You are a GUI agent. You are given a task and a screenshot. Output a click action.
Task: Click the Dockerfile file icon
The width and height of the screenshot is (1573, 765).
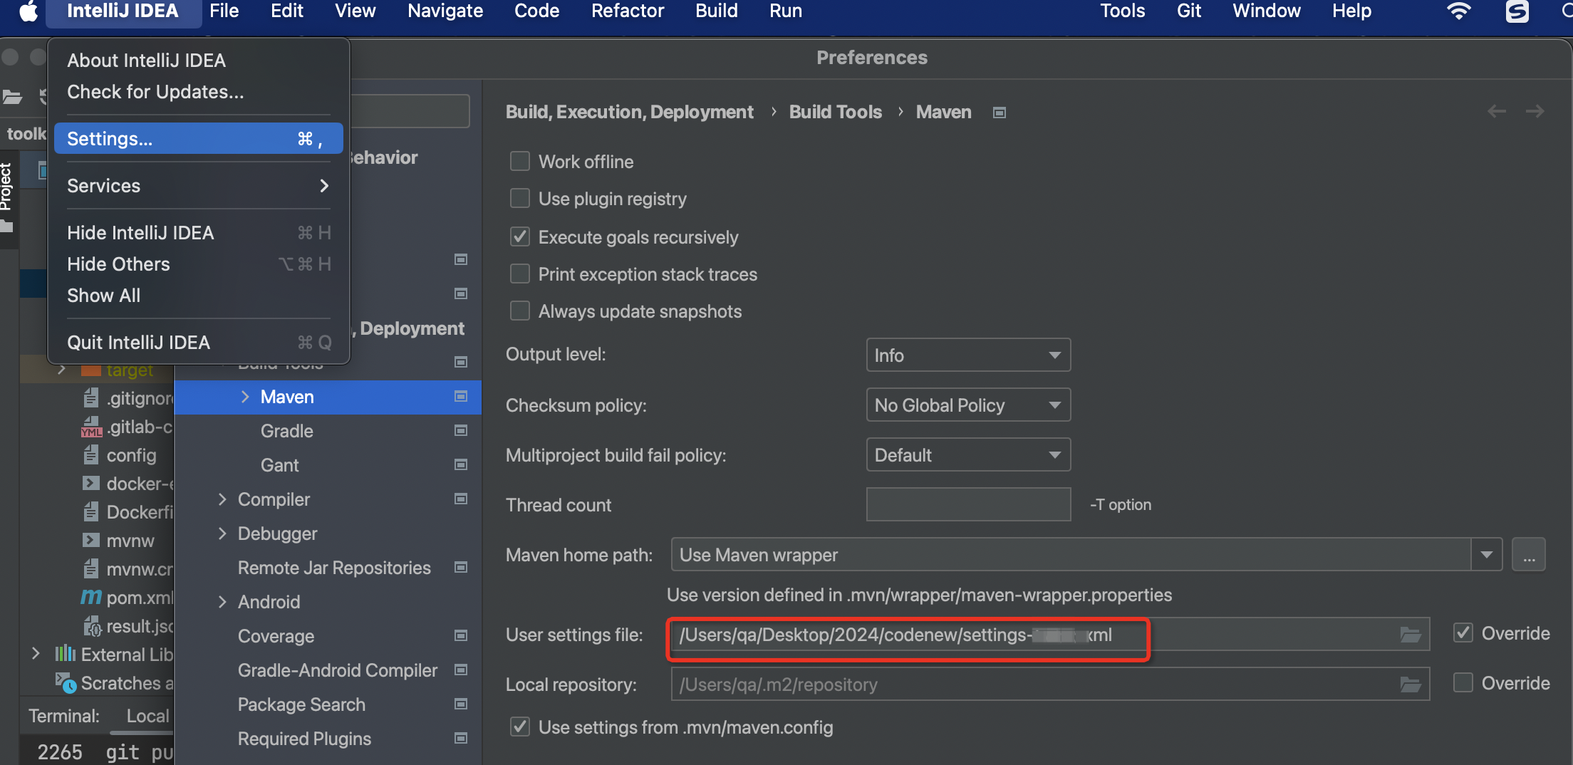[x=91, y=511]
